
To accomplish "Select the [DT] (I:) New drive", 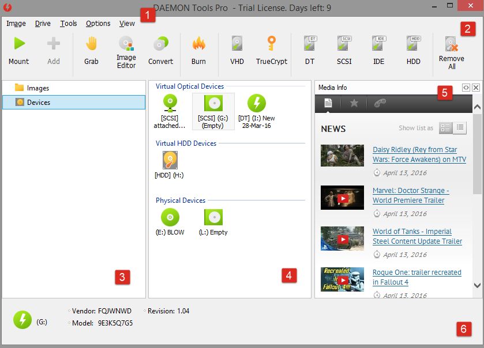I will point(257,111).
